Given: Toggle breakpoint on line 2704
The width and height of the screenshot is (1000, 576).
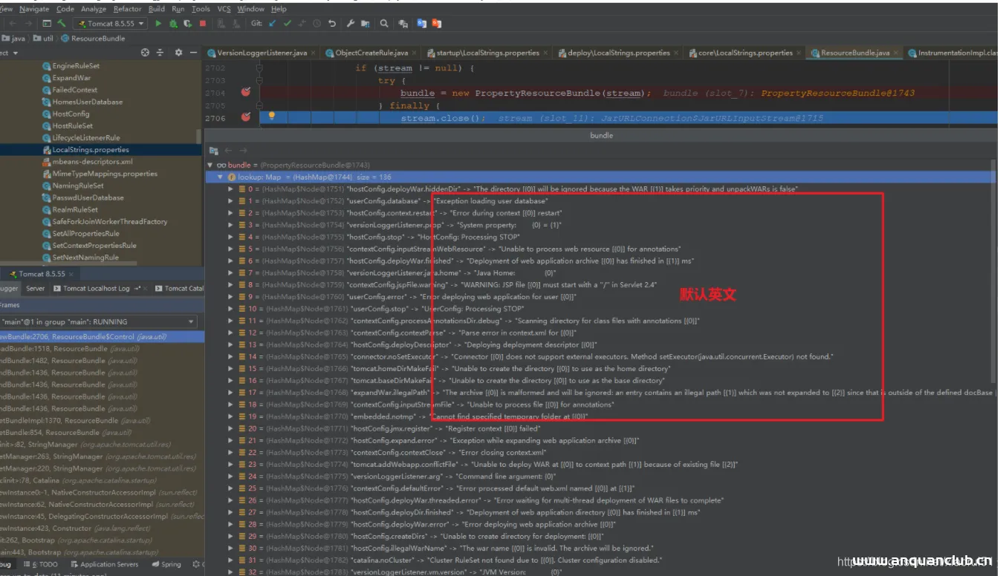Looking at the screenshot, I should [x=246, y=92].
